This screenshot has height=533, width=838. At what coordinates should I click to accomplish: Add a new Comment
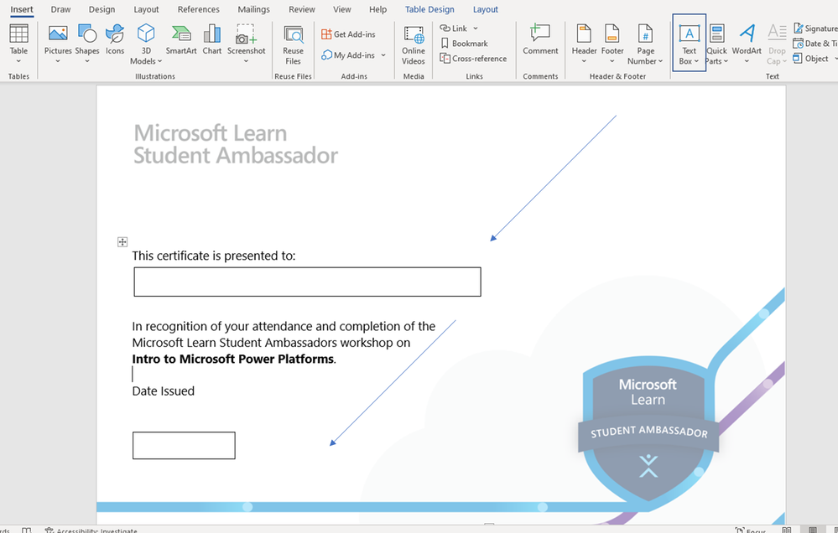pos(540,40)
